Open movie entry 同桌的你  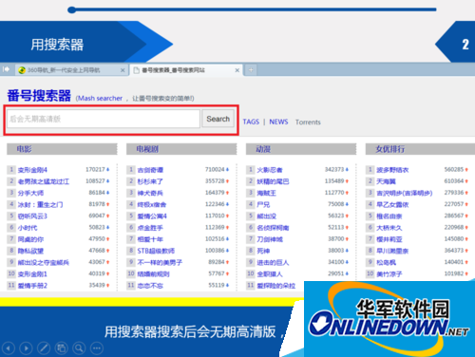click(x=30, y=239)
